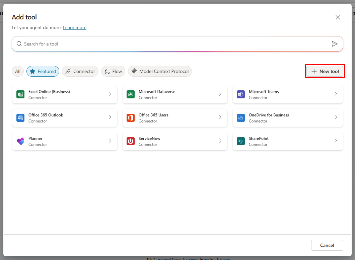Screen dimensions: 355x260
Task: Click the Cancel button
Action: click(327, 245)
